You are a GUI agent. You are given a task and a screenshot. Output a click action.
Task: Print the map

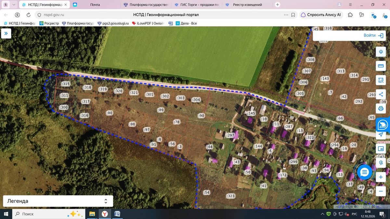(381, 108)
